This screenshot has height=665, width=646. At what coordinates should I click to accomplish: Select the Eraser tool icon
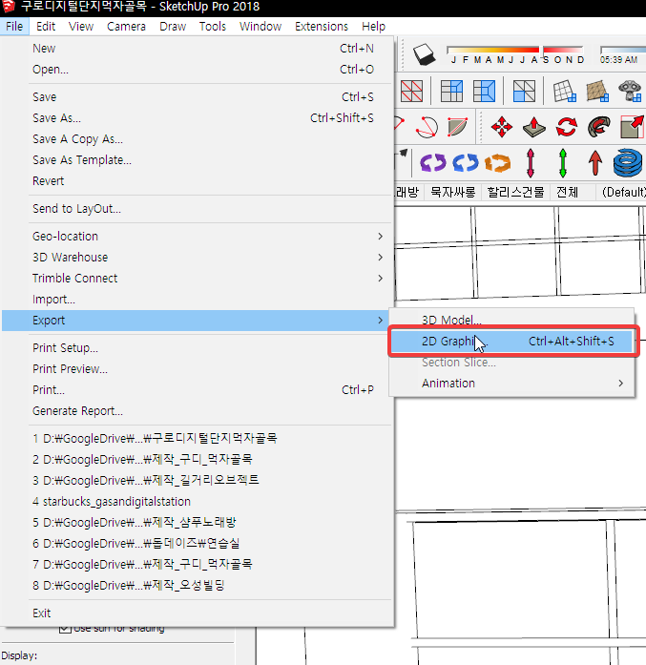click(x=424, y=54)
